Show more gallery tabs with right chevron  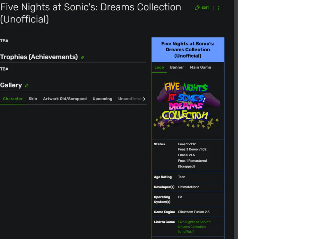pyautogui.click(x=144, y=99)
